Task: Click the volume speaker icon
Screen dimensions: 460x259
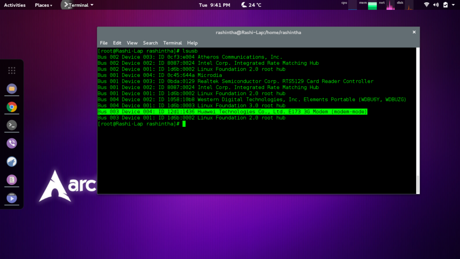Action: pos(436,5)
